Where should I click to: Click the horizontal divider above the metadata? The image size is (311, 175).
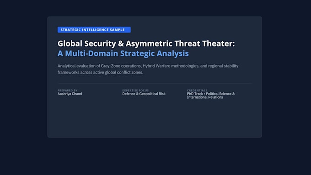pyautogui.click(x=155, y=84)
